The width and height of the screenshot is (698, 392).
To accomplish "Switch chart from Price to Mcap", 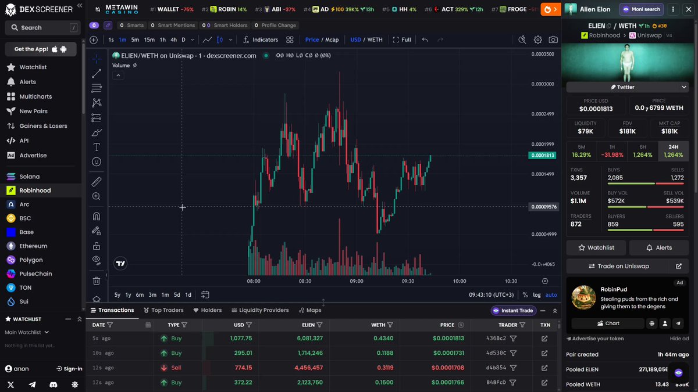I will click(332, 39).
